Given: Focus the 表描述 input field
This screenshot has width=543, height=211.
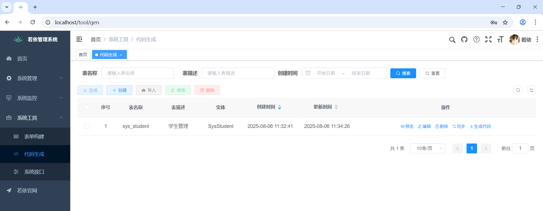Looking at the screenshot, I should [x=238, y=73].
